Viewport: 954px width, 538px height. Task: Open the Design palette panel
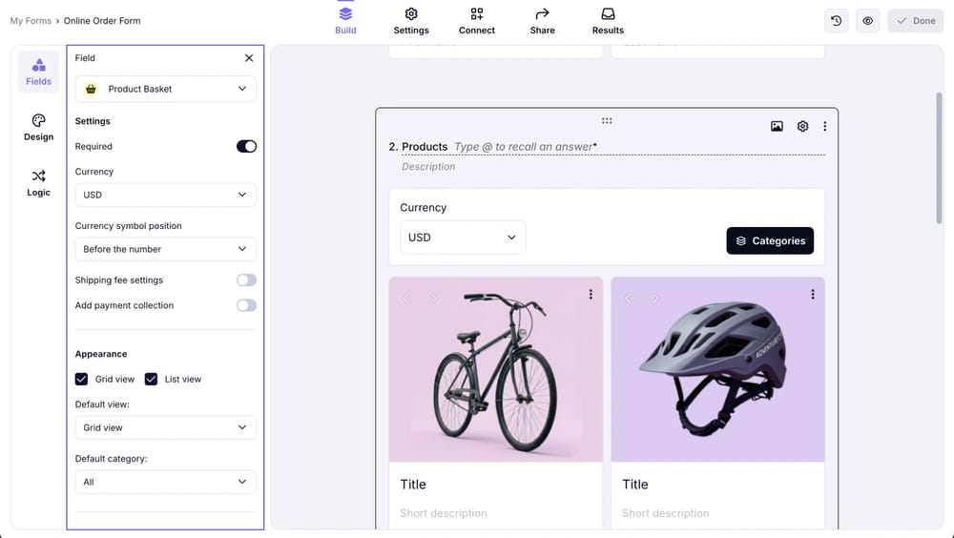click(38, 128)
